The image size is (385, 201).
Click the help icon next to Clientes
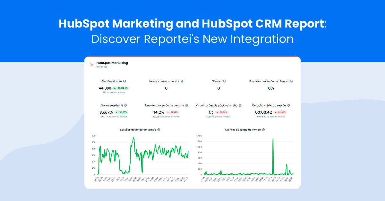tap(224, 81)
